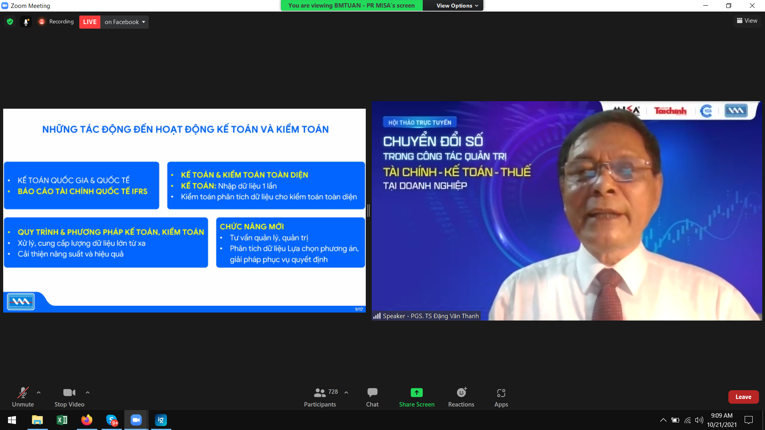Screen dimensions: 765x430
Task: Toggle the volume icon in system tray
Action: coord(699,420)
